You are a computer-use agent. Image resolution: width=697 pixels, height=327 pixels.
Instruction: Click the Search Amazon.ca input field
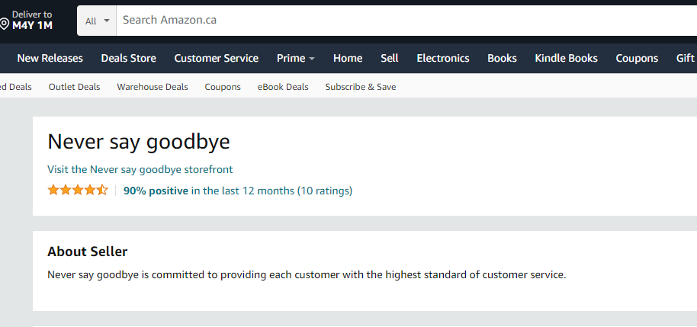click(404, 21)
